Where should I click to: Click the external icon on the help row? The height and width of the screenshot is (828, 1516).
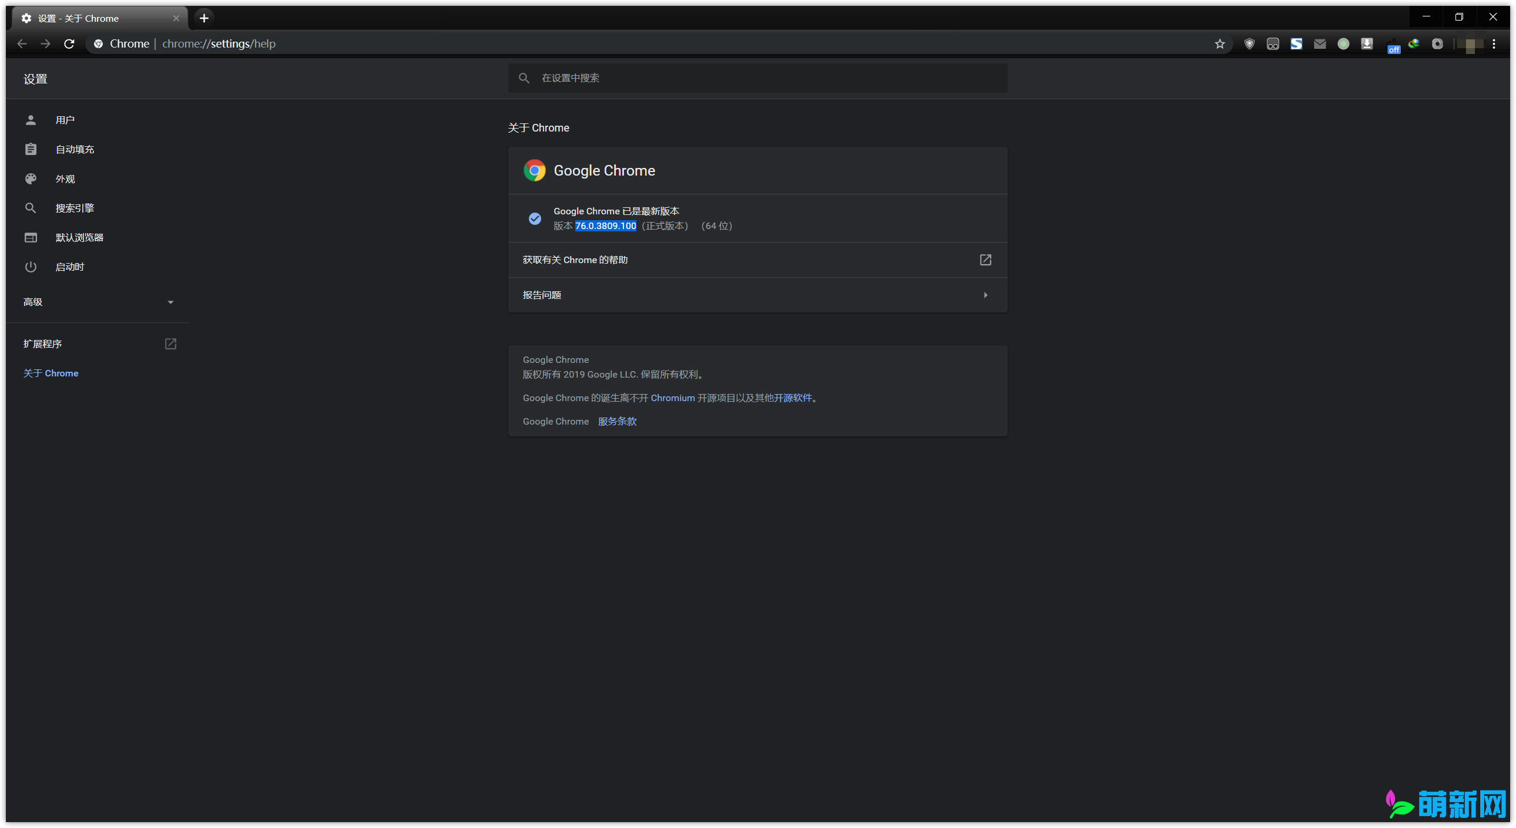coord(985,260)
